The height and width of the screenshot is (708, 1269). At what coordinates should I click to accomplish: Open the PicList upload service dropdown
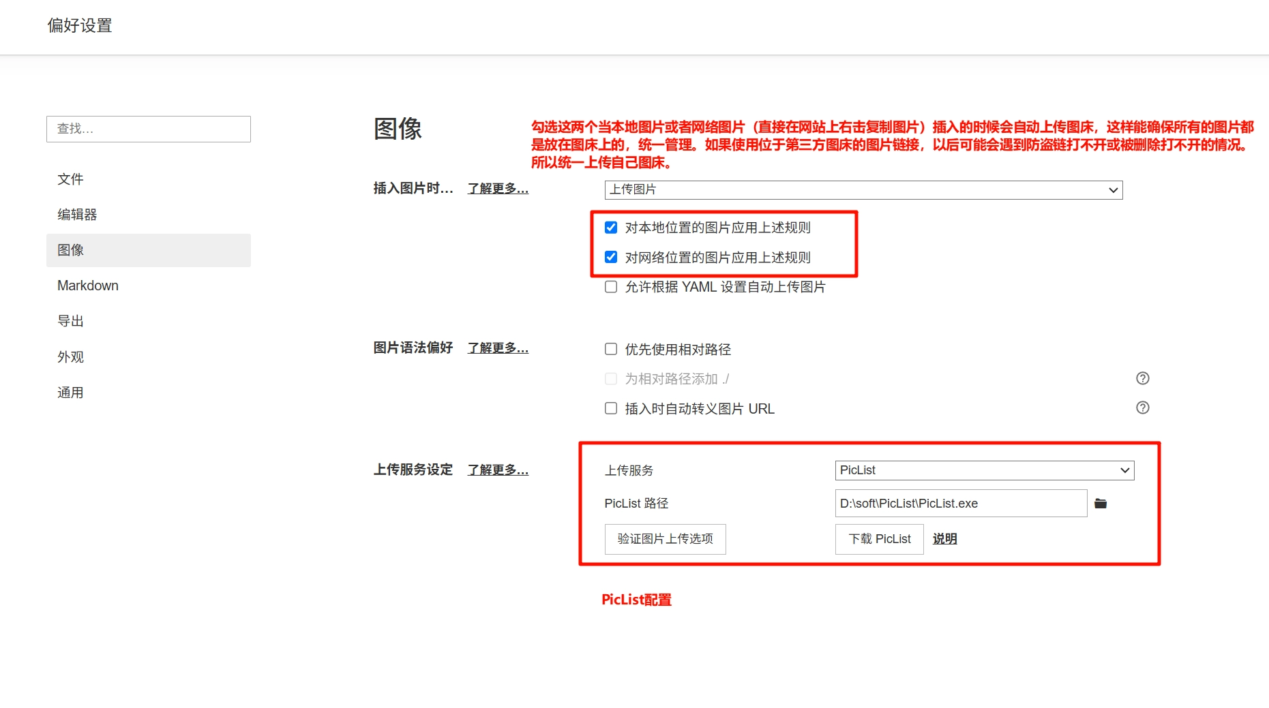click(x=985, y=470)
